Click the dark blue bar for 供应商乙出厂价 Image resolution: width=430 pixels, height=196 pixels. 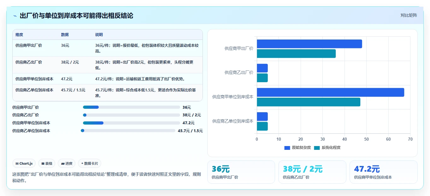262,68
